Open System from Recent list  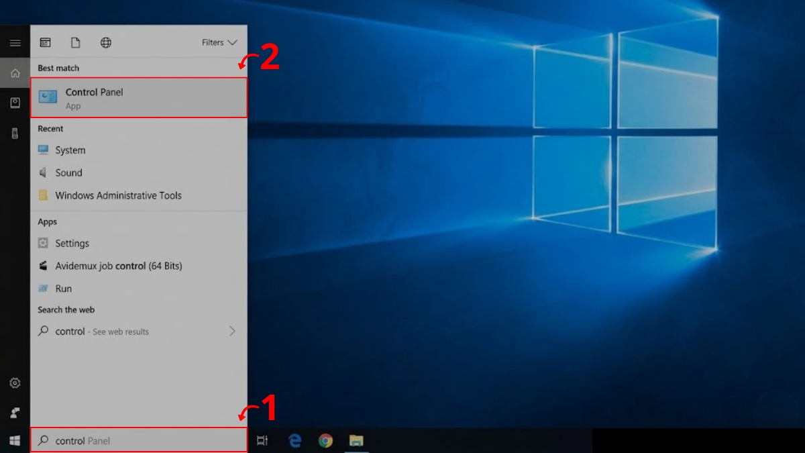tap(70, 150)
